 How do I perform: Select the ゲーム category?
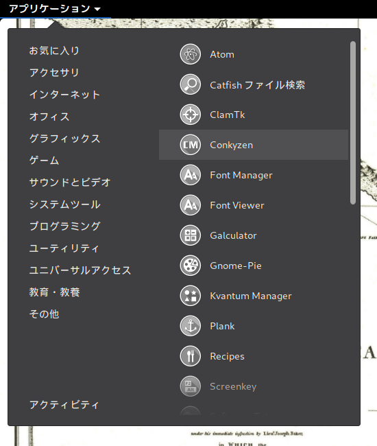44,161
